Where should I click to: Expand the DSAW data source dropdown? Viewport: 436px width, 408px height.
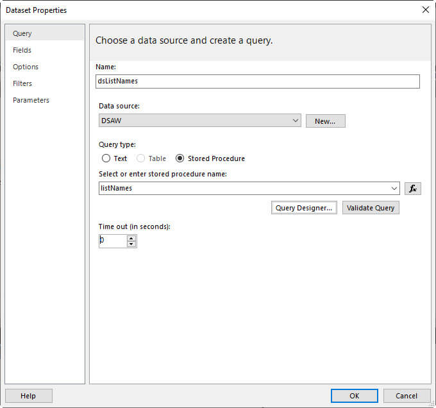point(295,121)
